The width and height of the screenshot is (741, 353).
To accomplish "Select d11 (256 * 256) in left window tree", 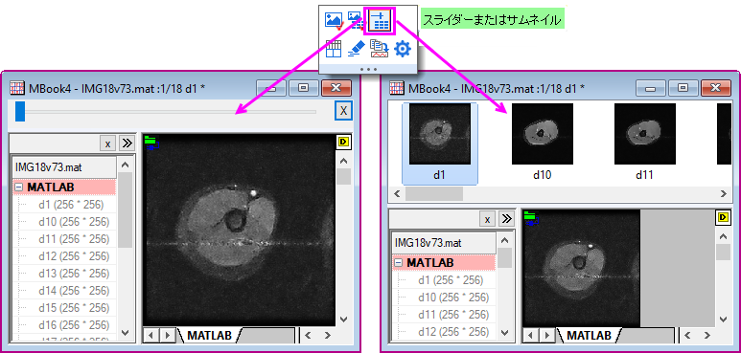I will pyautogui.click(x=74, y=239).
